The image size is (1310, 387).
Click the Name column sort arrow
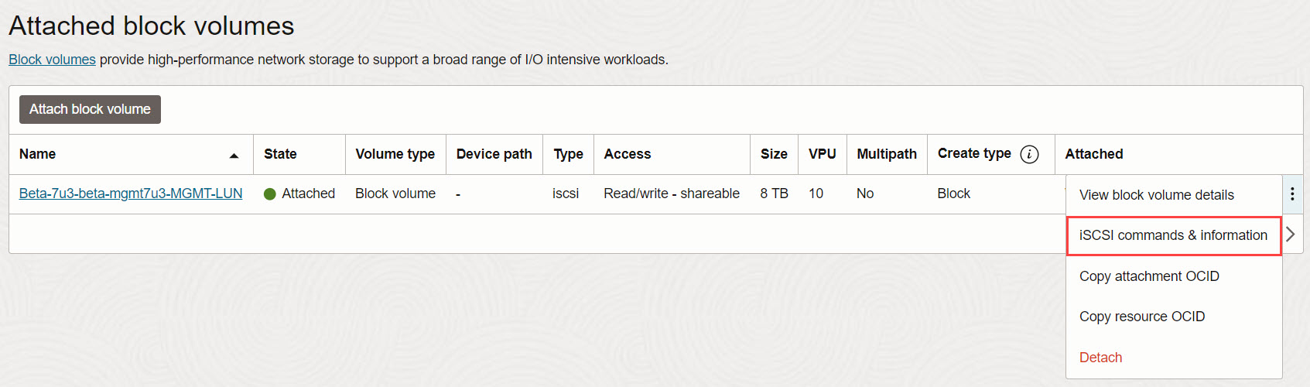click(x=234, y=156)
